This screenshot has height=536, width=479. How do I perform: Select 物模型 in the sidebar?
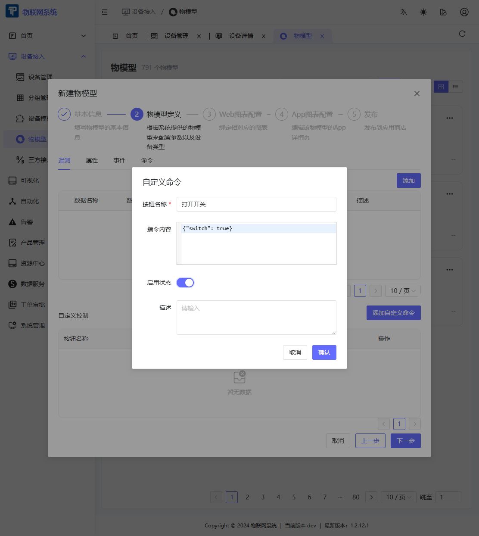[x=27, y=139]
